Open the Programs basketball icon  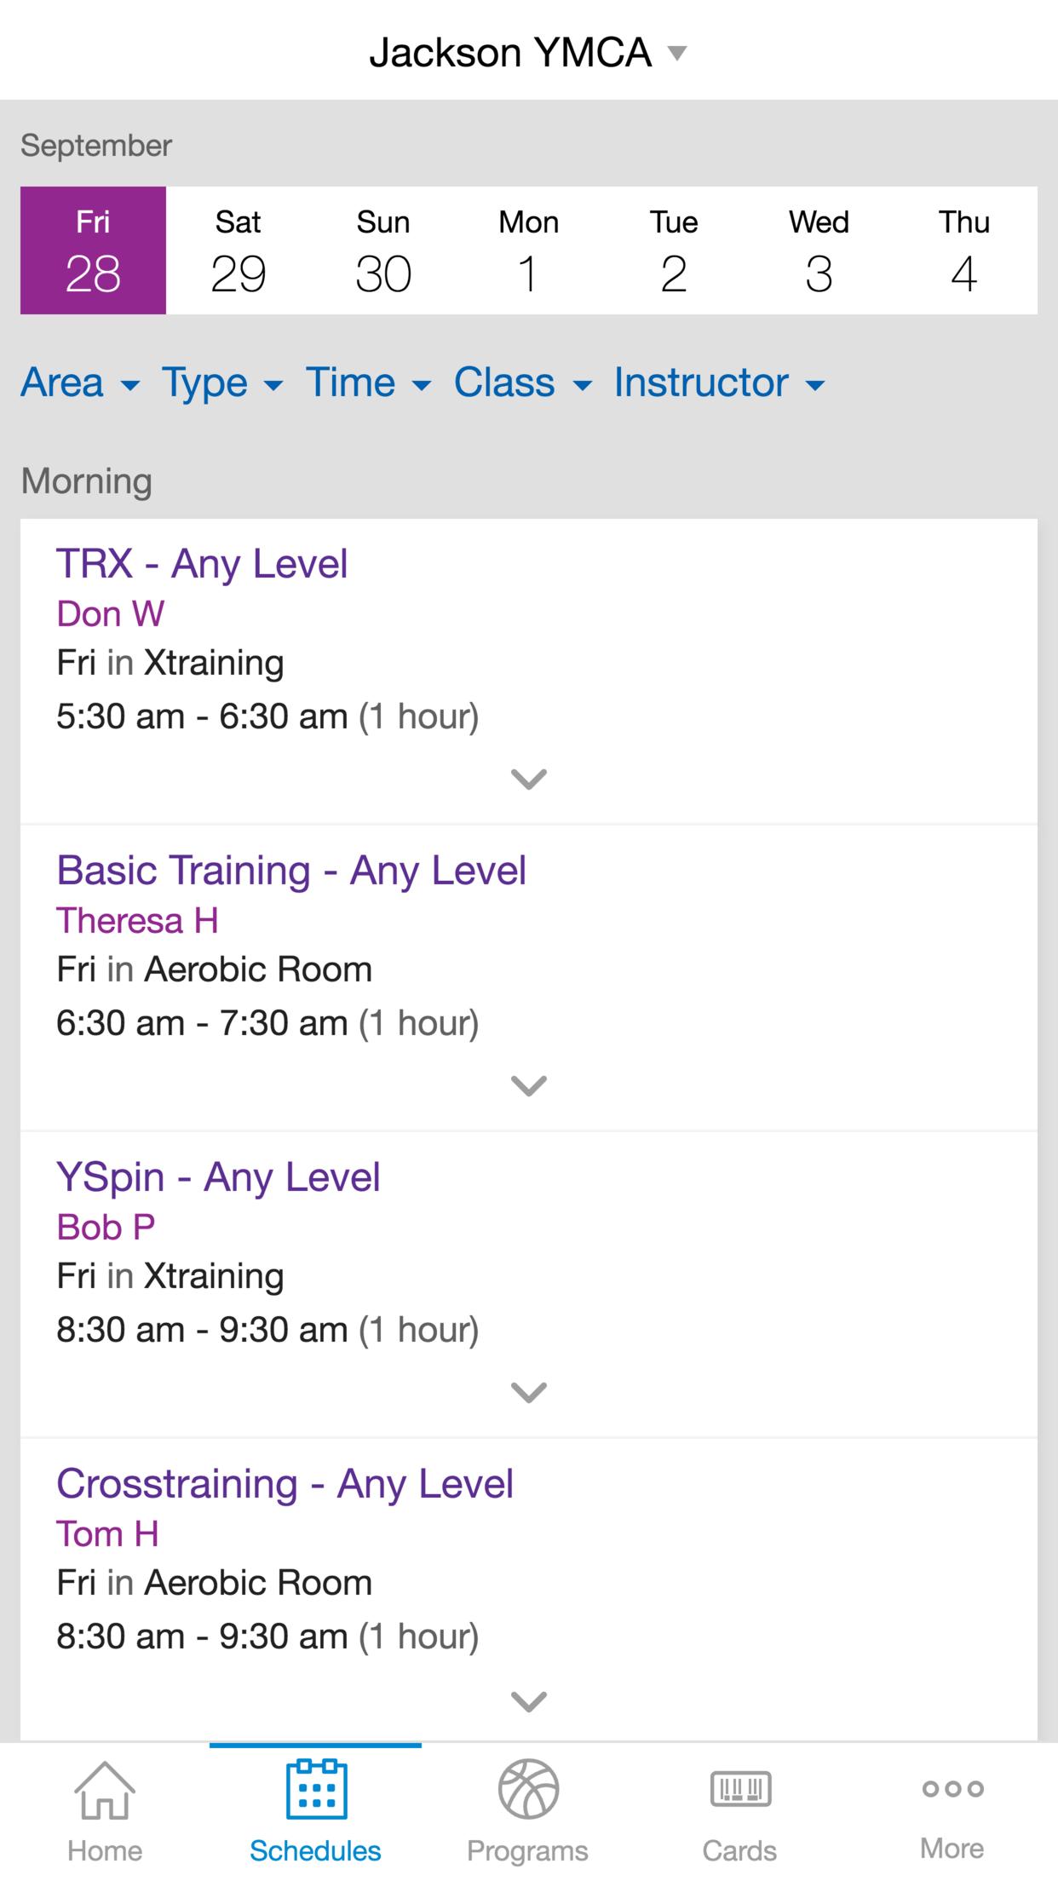coord(528,1789)
